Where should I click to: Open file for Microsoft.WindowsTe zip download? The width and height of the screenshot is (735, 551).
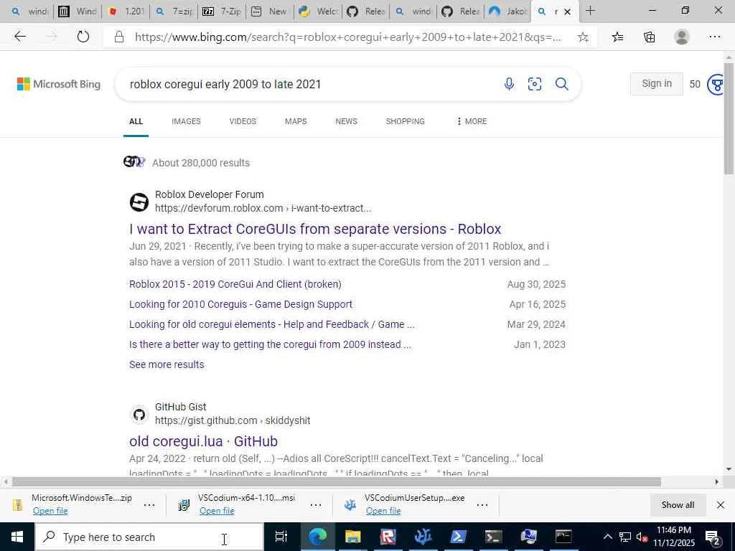click(50, 511)
